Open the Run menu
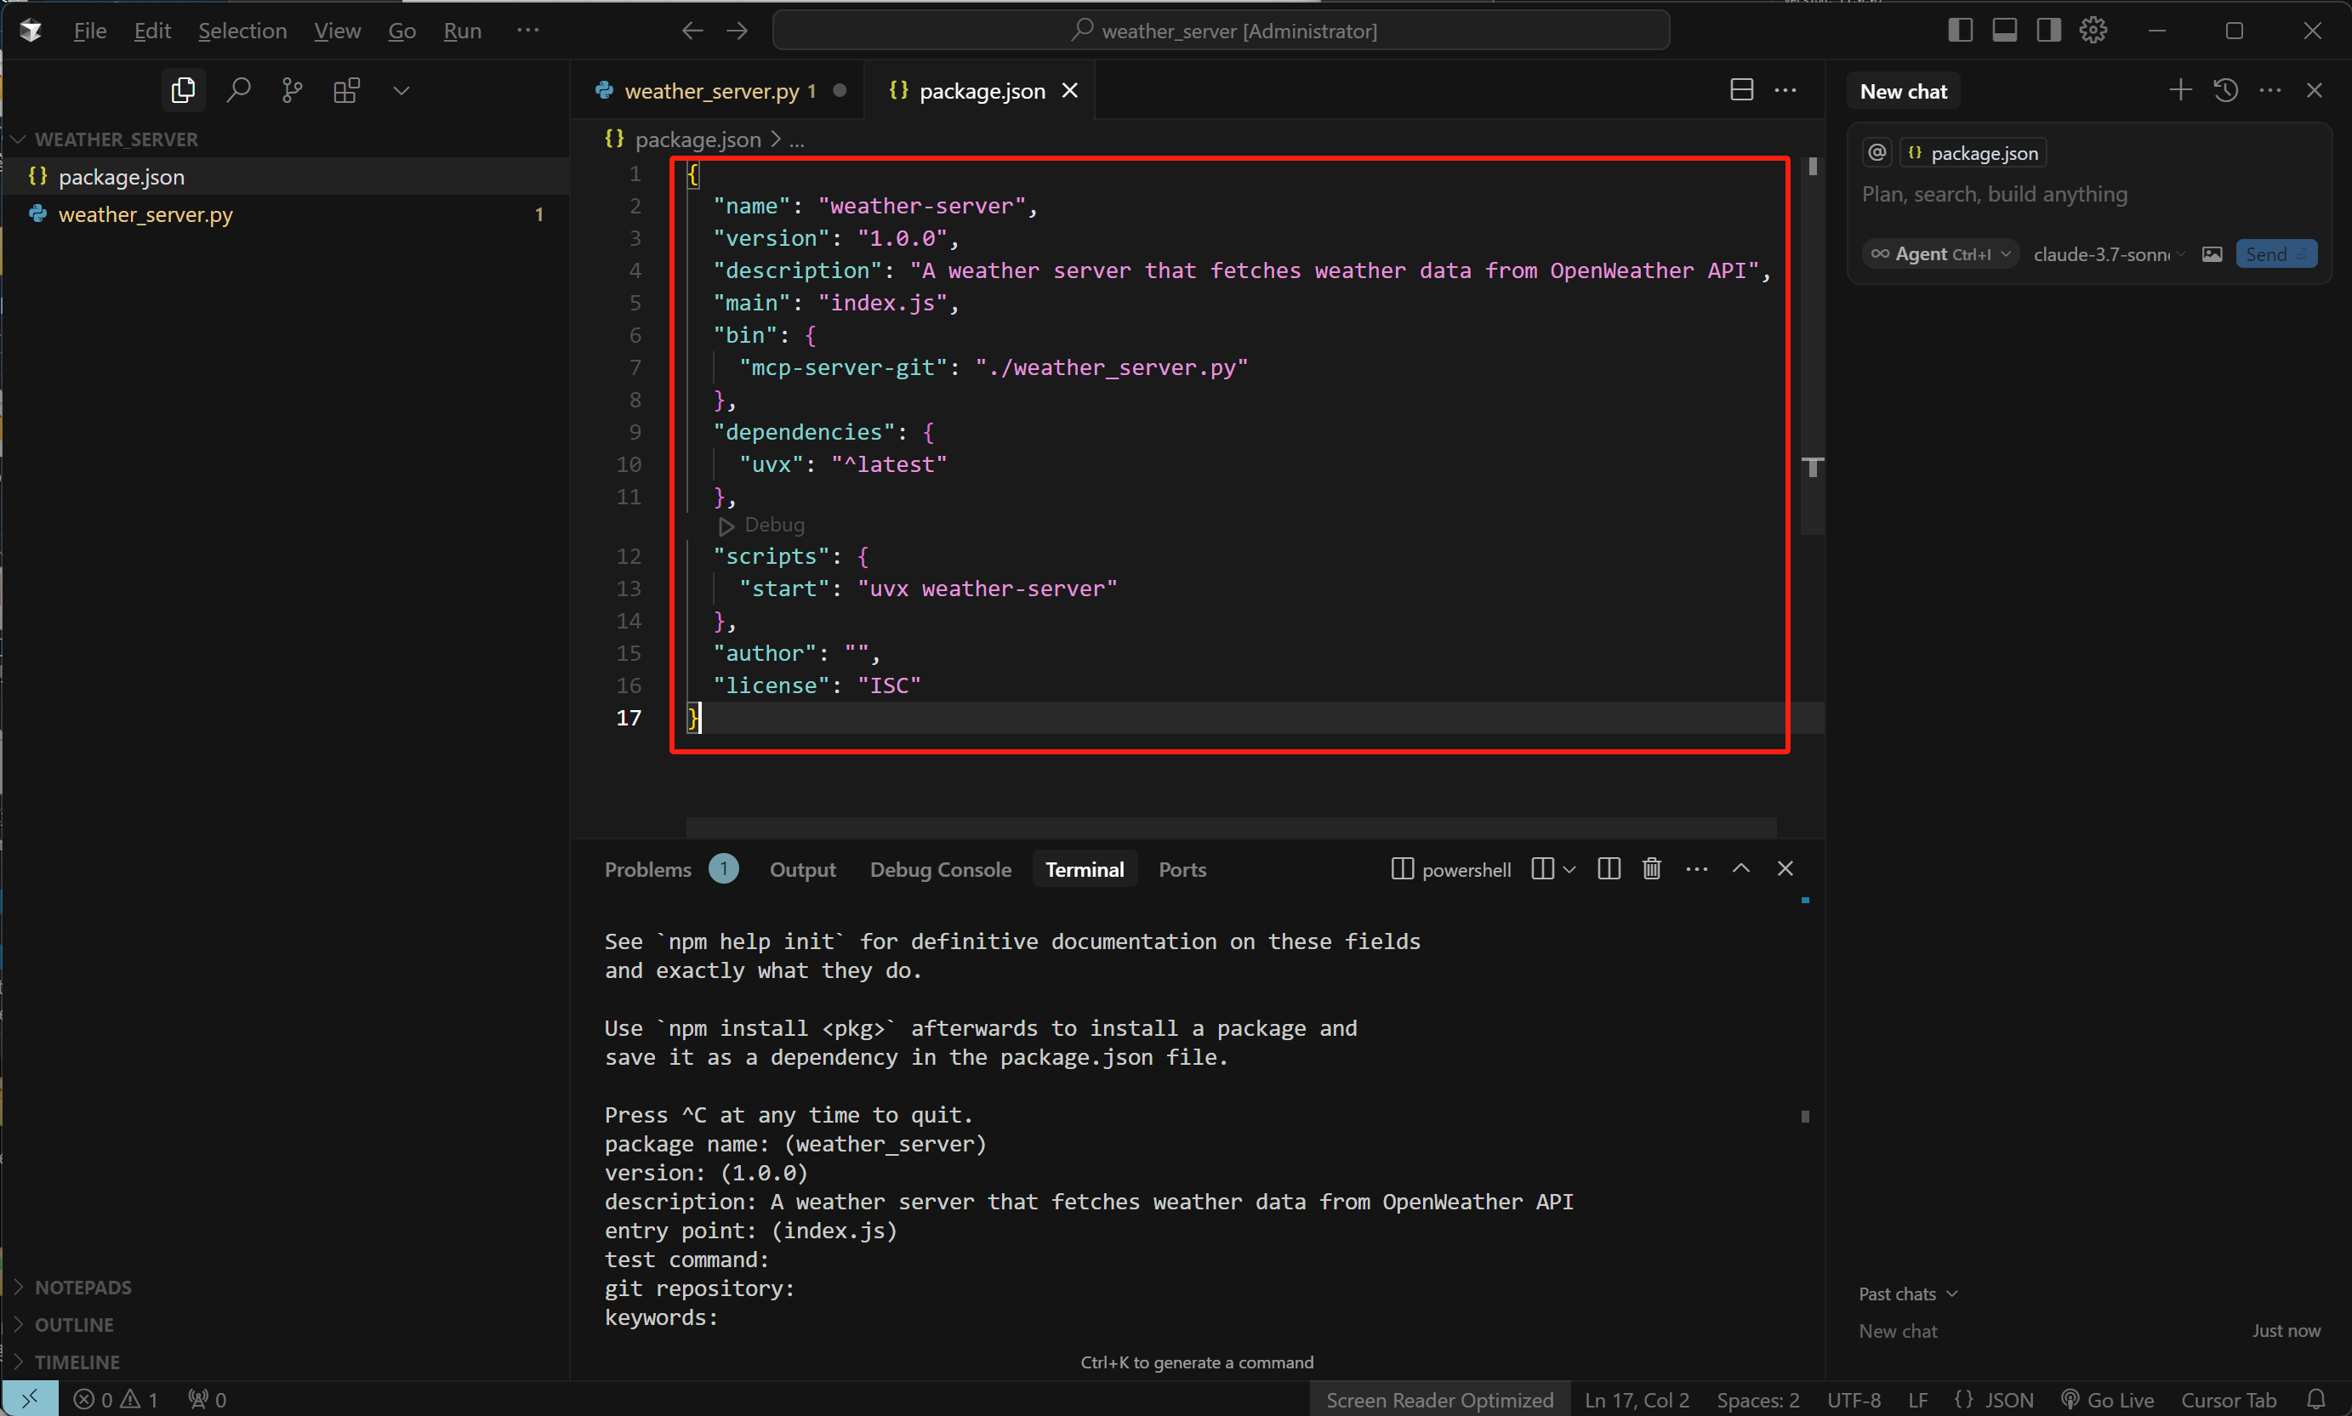Image resolution: width=2352 pixels, height=1416 pixels. point(463,31)
